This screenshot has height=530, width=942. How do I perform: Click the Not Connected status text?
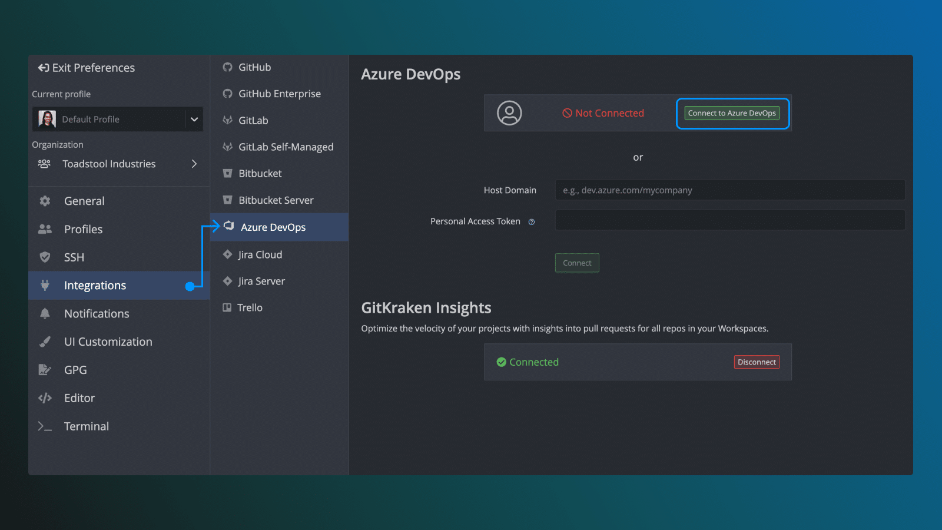[609, 113]
